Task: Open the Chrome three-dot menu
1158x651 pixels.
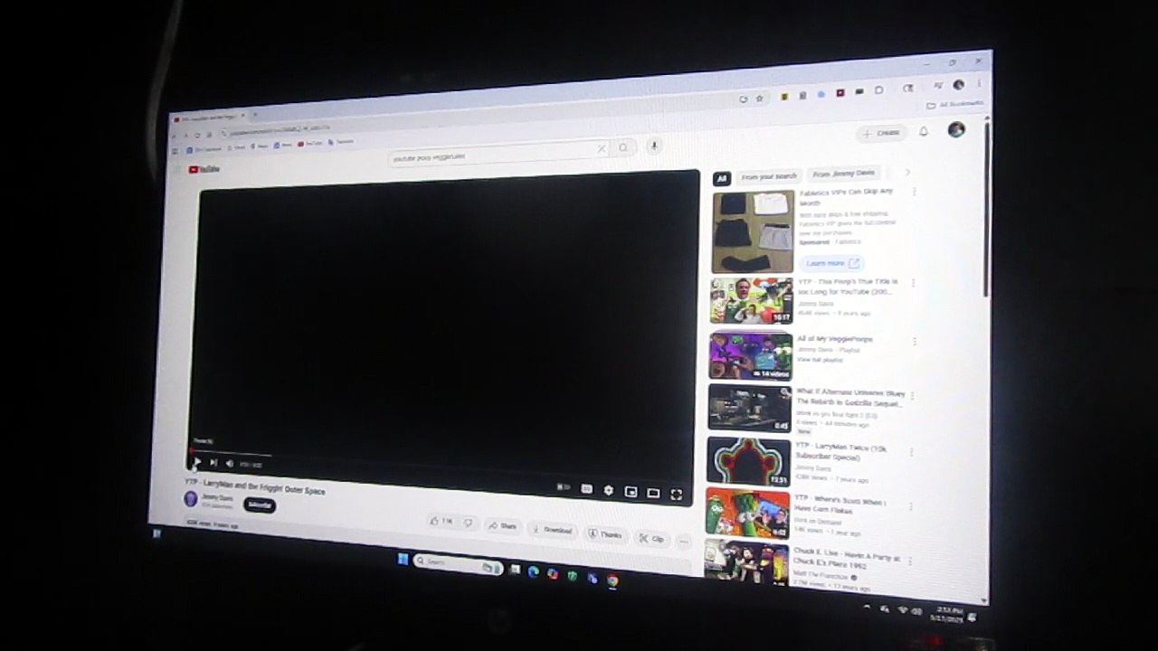Action: [979, 84]
